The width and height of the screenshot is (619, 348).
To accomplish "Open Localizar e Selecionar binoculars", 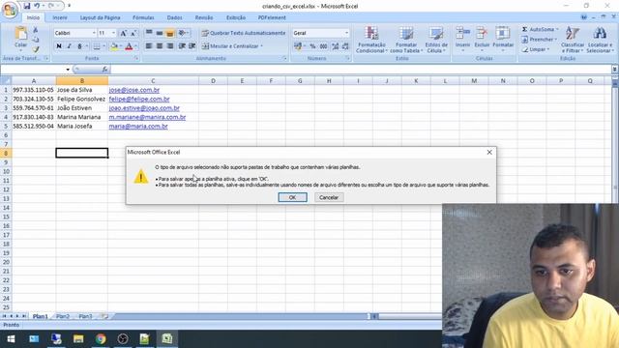I will 600,40.
